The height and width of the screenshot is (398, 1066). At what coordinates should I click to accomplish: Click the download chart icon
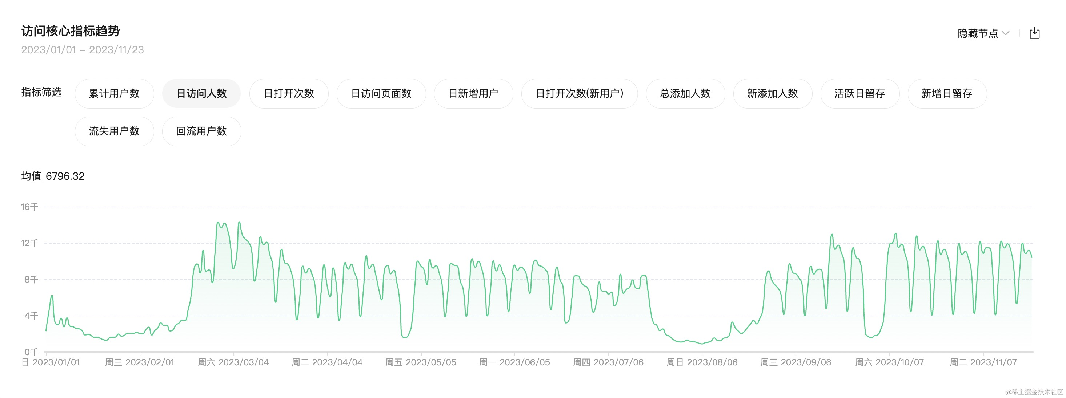point(1034,33)
